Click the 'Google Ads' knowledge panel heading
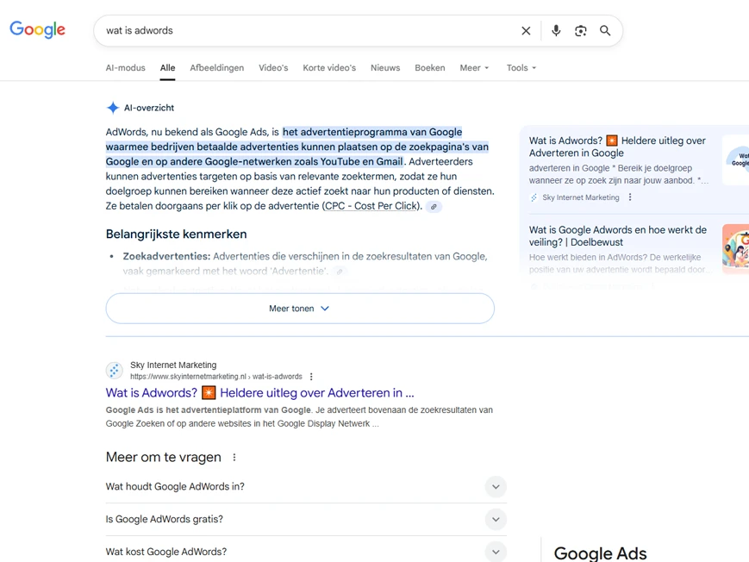The height and width of the screenshot is (562, 749). [600, 553]
